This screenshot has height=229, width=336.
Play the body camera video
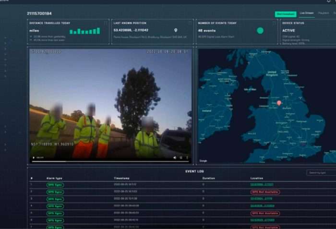coord(34,157)
